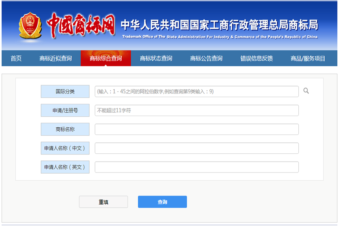
Task: Click the 申请人名称（中文）input box
Action: click(197, 148)
